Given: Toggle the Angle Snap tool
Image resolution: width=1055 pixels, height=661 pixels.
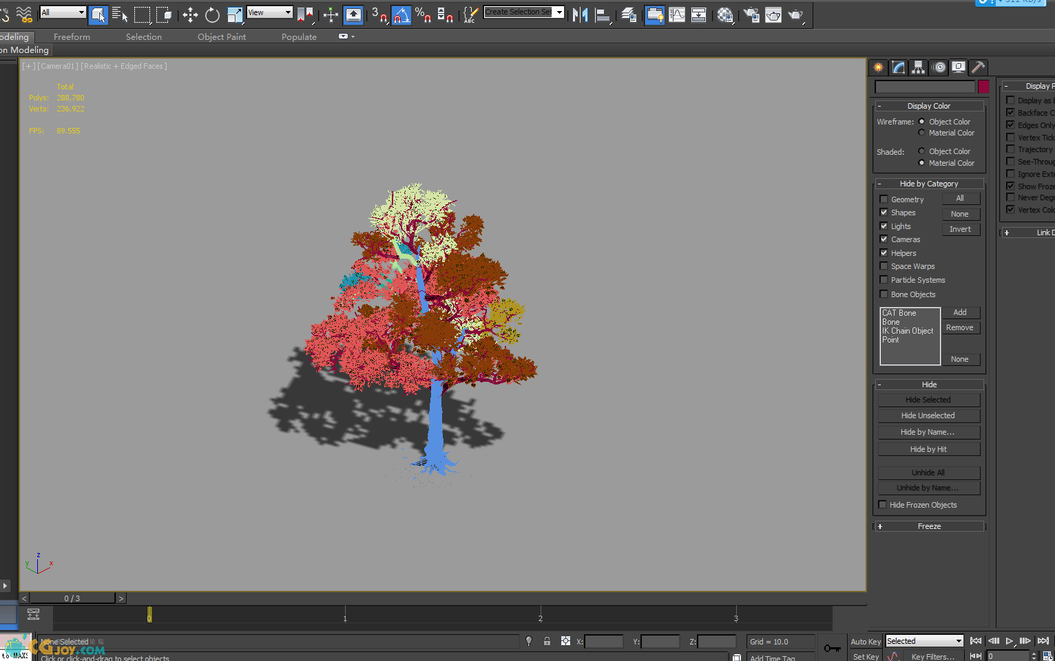Looking at the screenshot, I should click(401, 14).
